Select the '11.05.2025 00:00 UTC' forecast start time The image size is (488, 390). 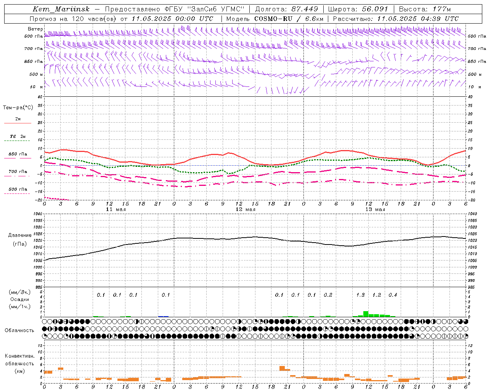172,19
